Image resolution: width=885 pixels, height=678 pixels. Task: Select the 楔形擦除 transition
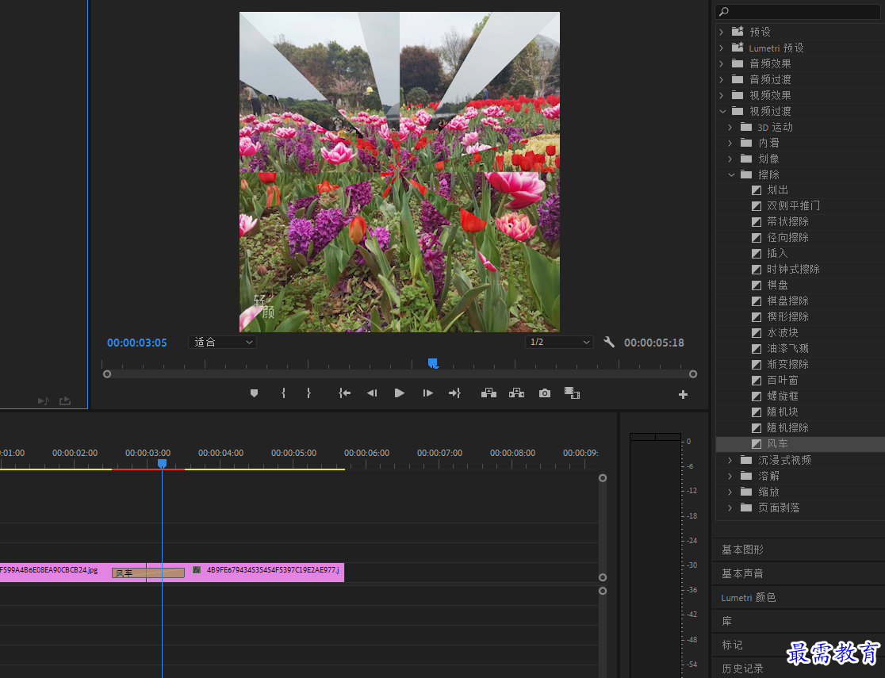coord(787,316)
